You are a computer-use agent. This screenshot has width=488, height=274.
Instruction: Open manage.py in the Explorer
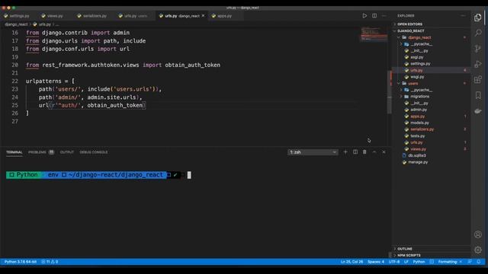418,162
